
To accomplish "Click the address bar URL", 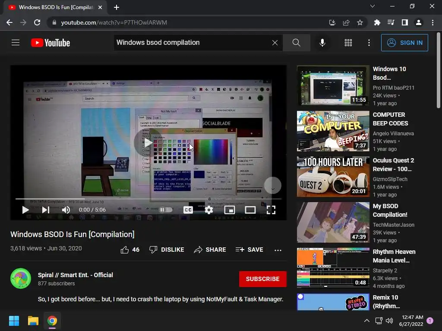I will coord(114,22).
